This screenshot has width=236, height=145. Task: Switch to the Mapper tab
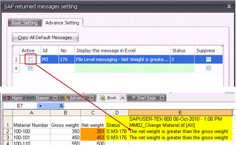[42, 98]
